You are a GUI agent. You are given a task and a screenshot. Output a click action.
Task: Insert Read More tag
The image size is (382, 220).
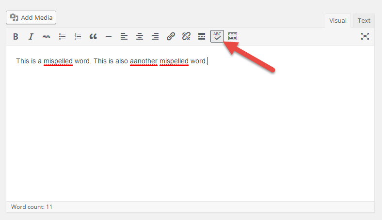[x=202, y=36]
